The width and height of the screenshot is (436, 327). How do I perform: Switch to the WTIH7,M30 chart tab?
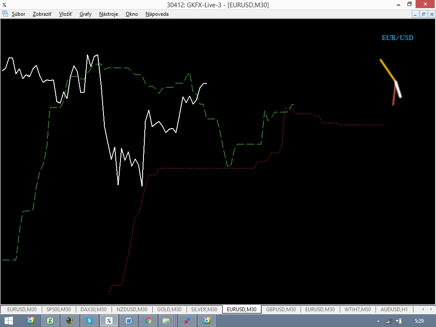click(358, 309)
